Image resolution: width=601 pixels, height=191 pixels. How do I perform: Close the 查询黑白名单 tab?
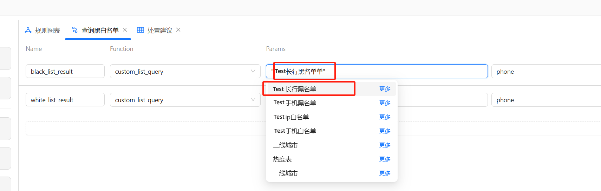point(125,30)
